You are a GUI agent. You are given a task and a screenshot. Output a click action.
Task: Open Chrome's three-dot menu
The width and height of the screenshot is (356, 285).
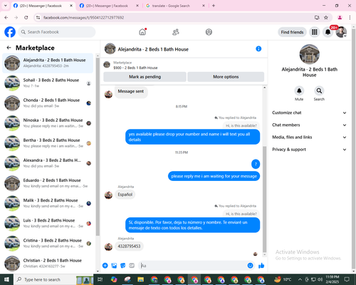pos(350,18)
